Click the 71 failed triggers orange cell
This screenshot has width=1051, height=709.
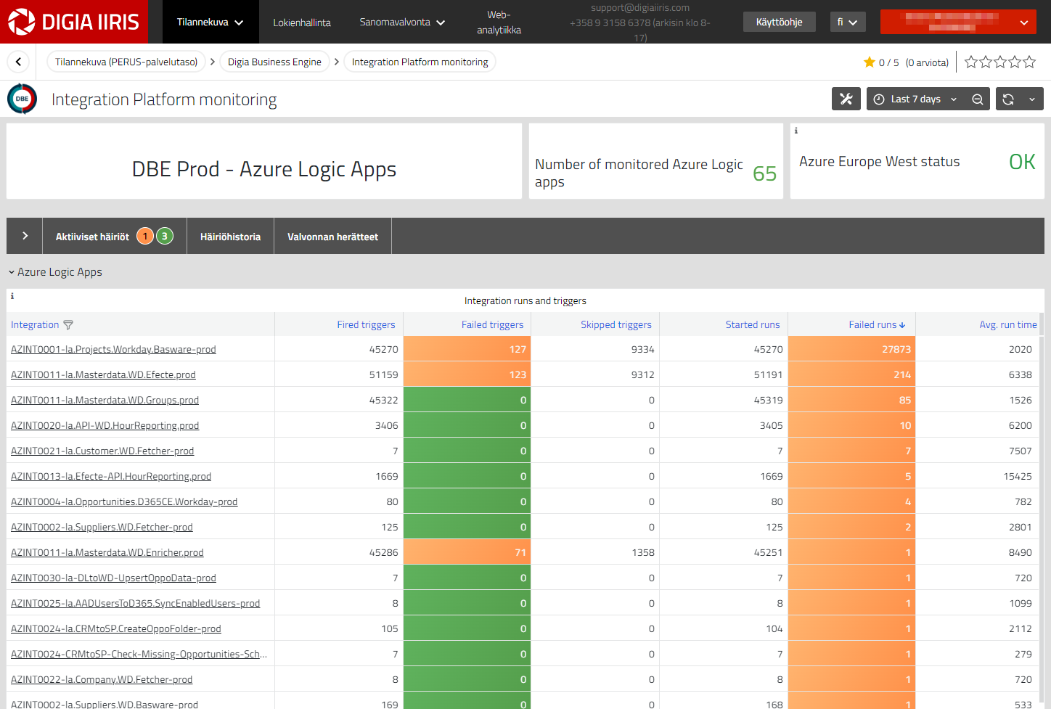(x=467, y=552)
